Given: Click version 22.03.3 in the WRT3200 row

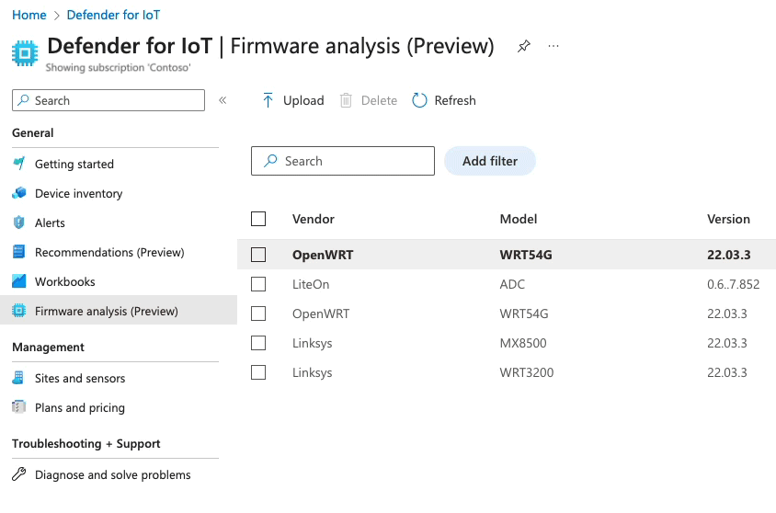Looking at the screenshot, I should click(x=727, y=372).
